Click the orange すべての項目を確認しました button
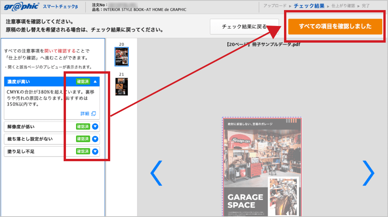The image size is (388, 217). [x=335, y=26]
